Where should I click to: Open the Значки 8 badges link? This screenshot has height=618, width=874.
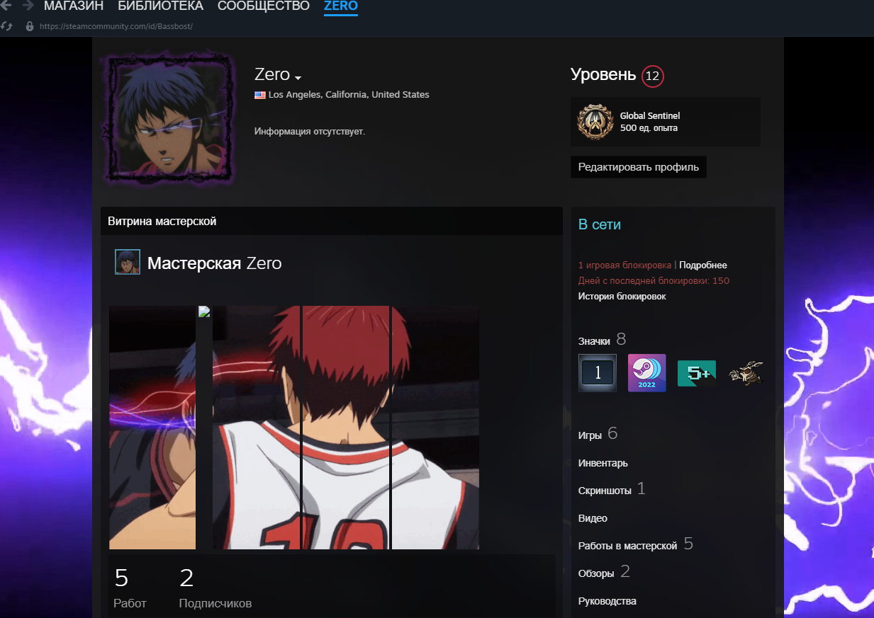pos(602,341)
